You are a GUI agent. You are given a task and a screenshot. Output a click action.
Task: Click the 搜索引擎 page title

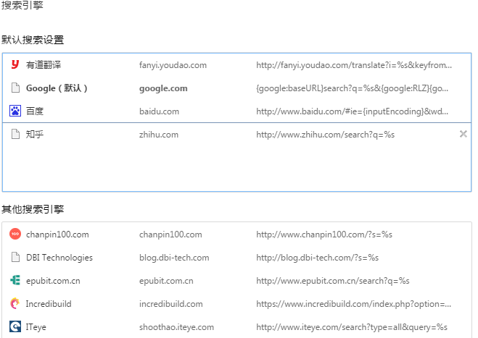22,5
